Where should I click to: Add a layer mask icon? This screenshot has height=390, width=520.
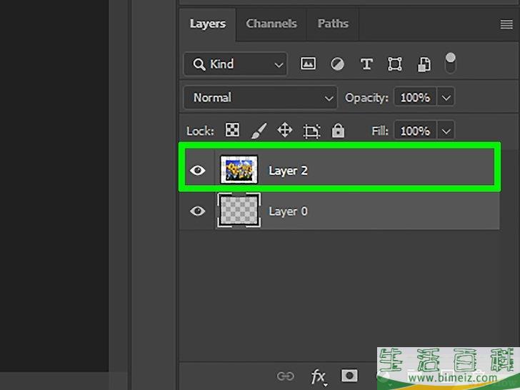coord(349,376)
